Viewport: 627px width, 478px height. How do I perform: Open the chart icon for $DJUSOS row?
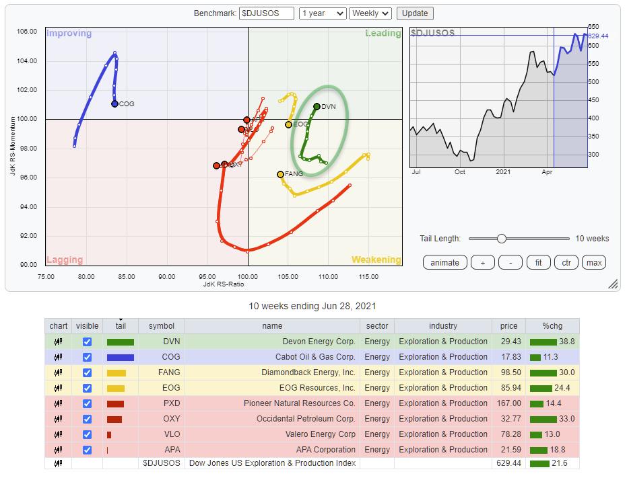[x=58, y=463]
